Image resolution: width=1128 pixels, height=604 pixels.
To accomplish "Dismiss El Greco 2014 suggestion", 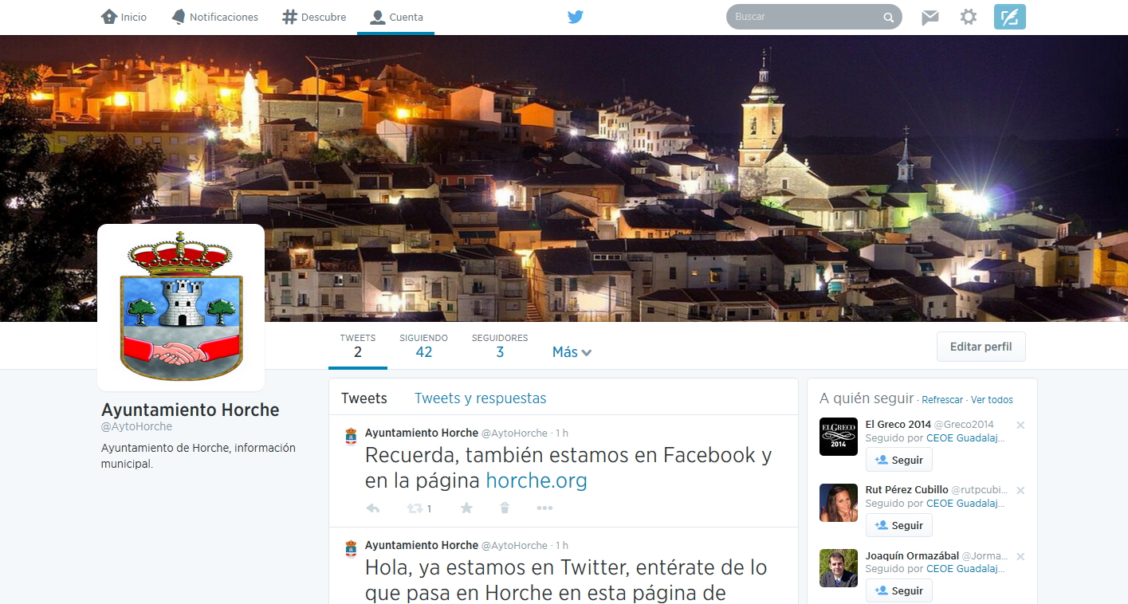I will [1020, 426].
